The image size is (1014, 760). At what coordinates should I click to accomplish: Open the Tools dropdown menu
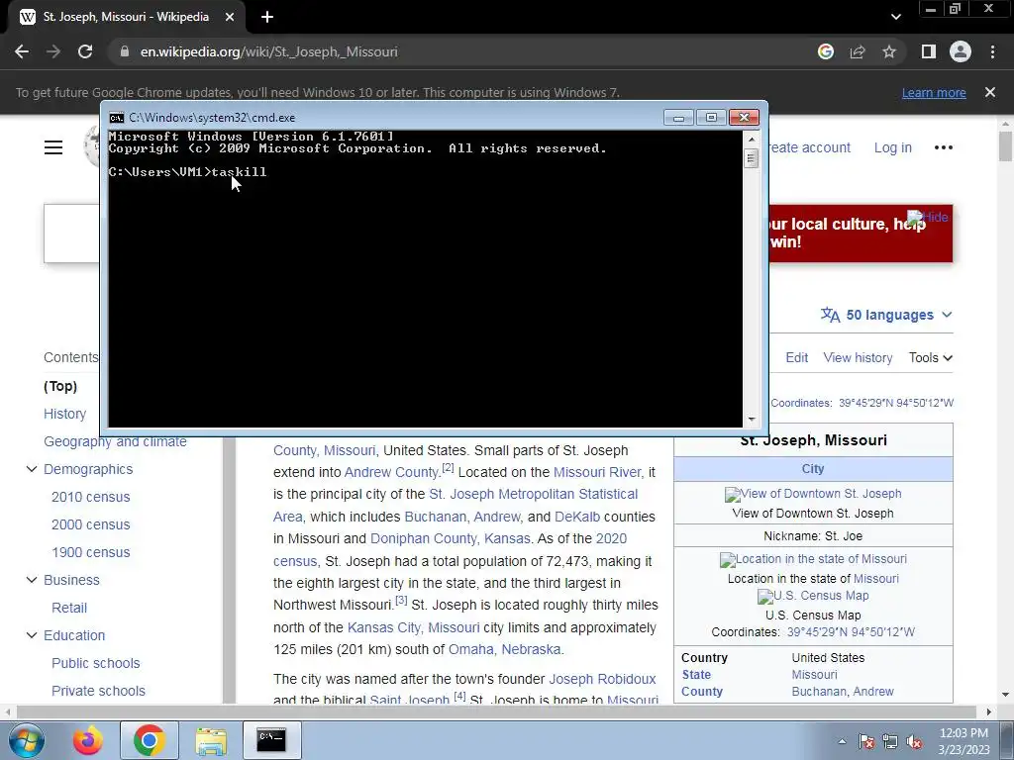930,358
